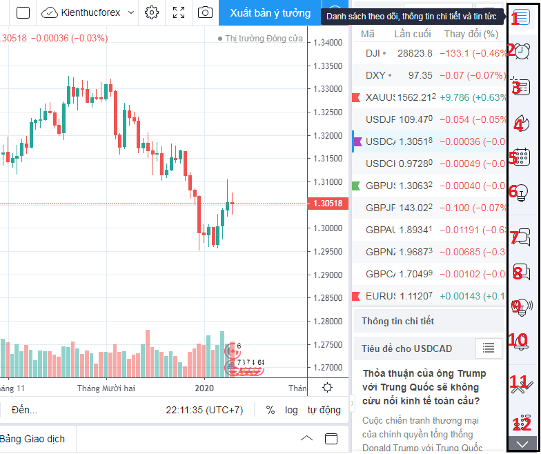541x454 pixels.
Task: Open the alerts alarm clock icon
Action: [524, 52]
